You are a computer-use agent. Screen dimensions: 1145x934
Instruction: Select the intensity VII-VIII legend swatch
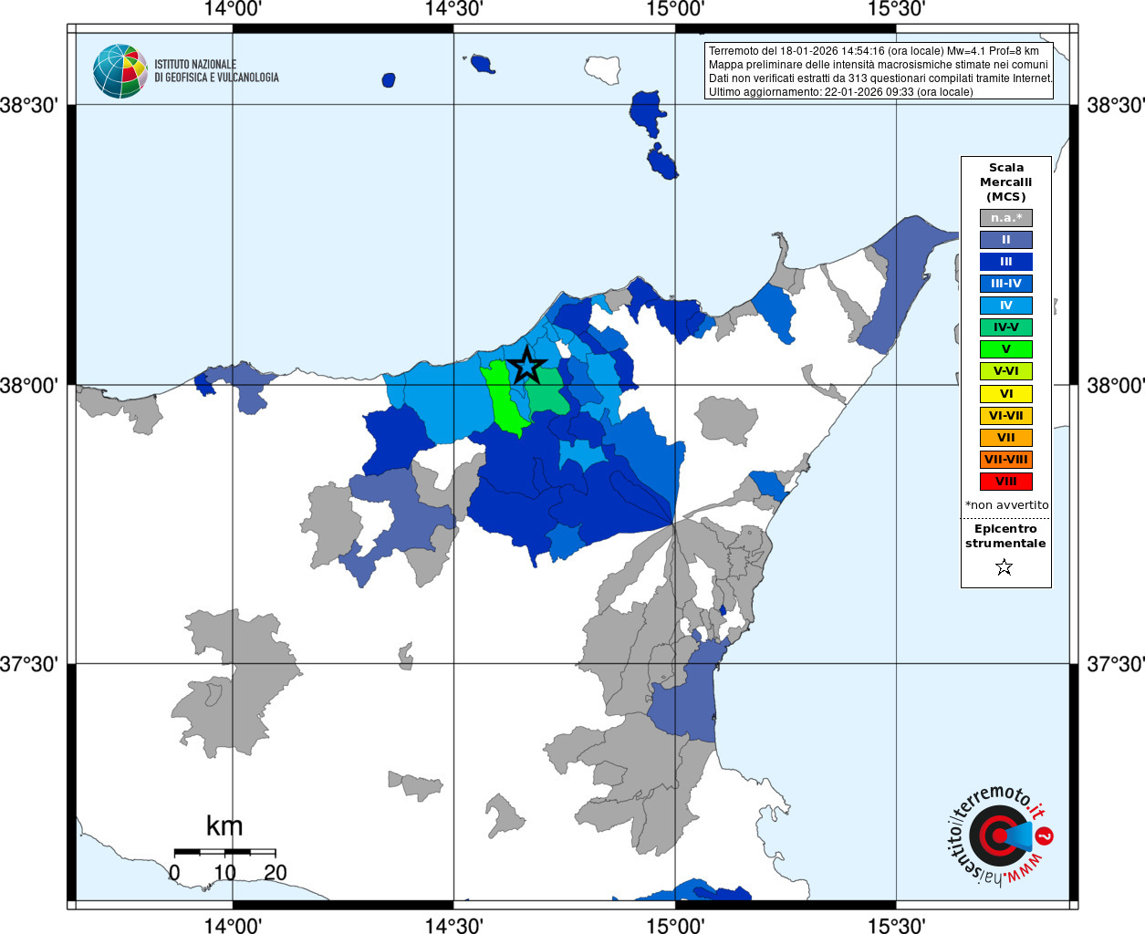pos(1006,460)
